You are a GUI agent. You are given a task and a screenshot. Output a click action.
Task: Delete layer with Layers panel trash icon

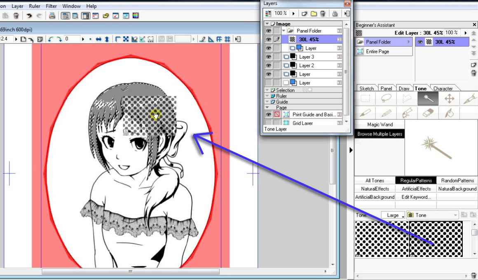(x=323, y=14)
